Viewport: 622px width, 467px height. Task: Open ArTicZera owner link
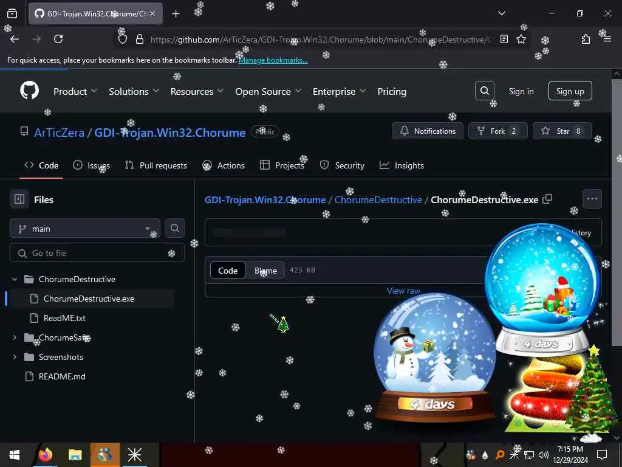pyautogui.click(x=59, y=132)
